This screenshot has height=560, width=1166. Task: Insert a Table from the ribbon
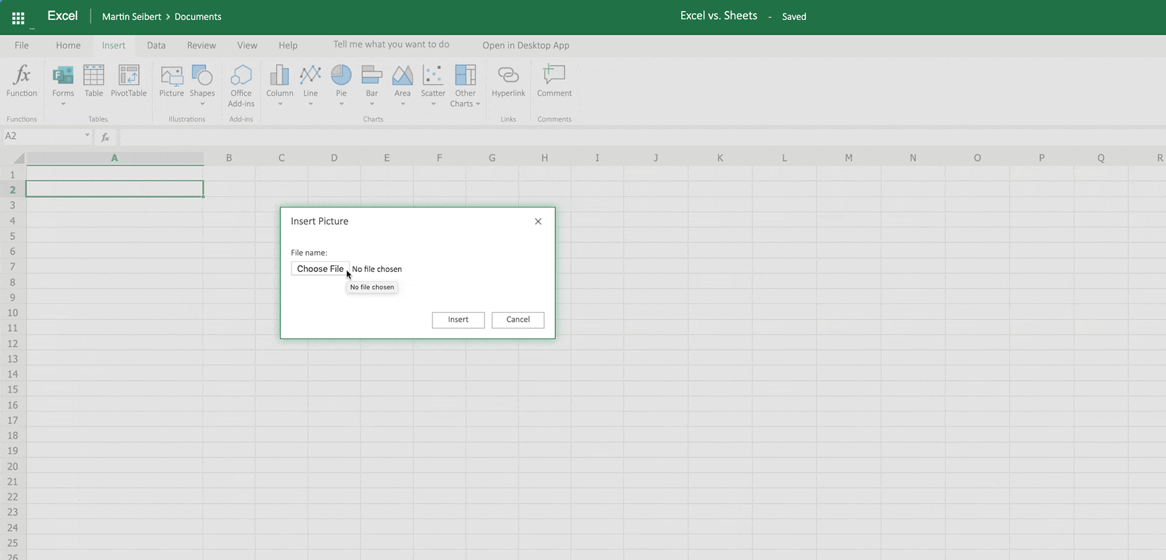click(94, 75)
